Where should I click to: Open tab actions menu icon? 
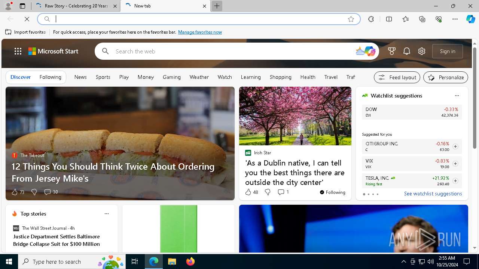tap(22, 6)
